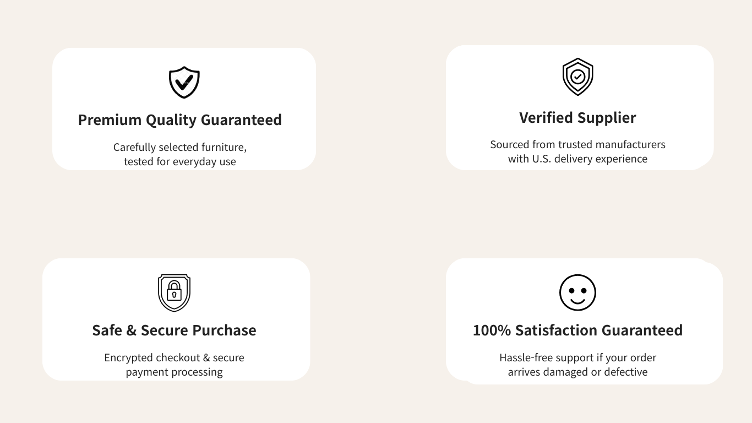Click the "arrives damaged or defective" text line
This screenshot has width=752, height=423.
[x=577, y=372]
